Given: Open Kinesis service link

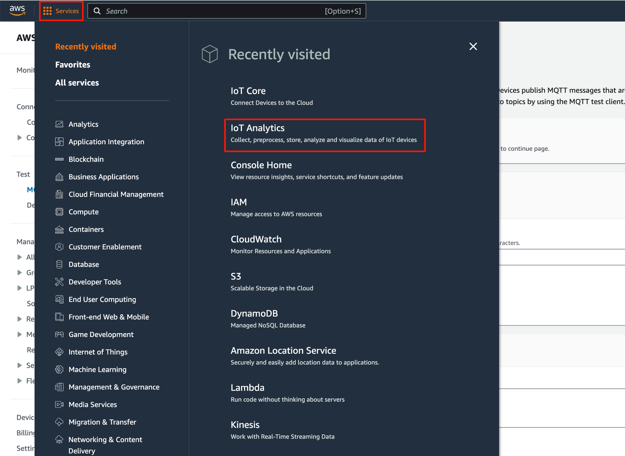Looking at the screenshot, I should (245, 424).
